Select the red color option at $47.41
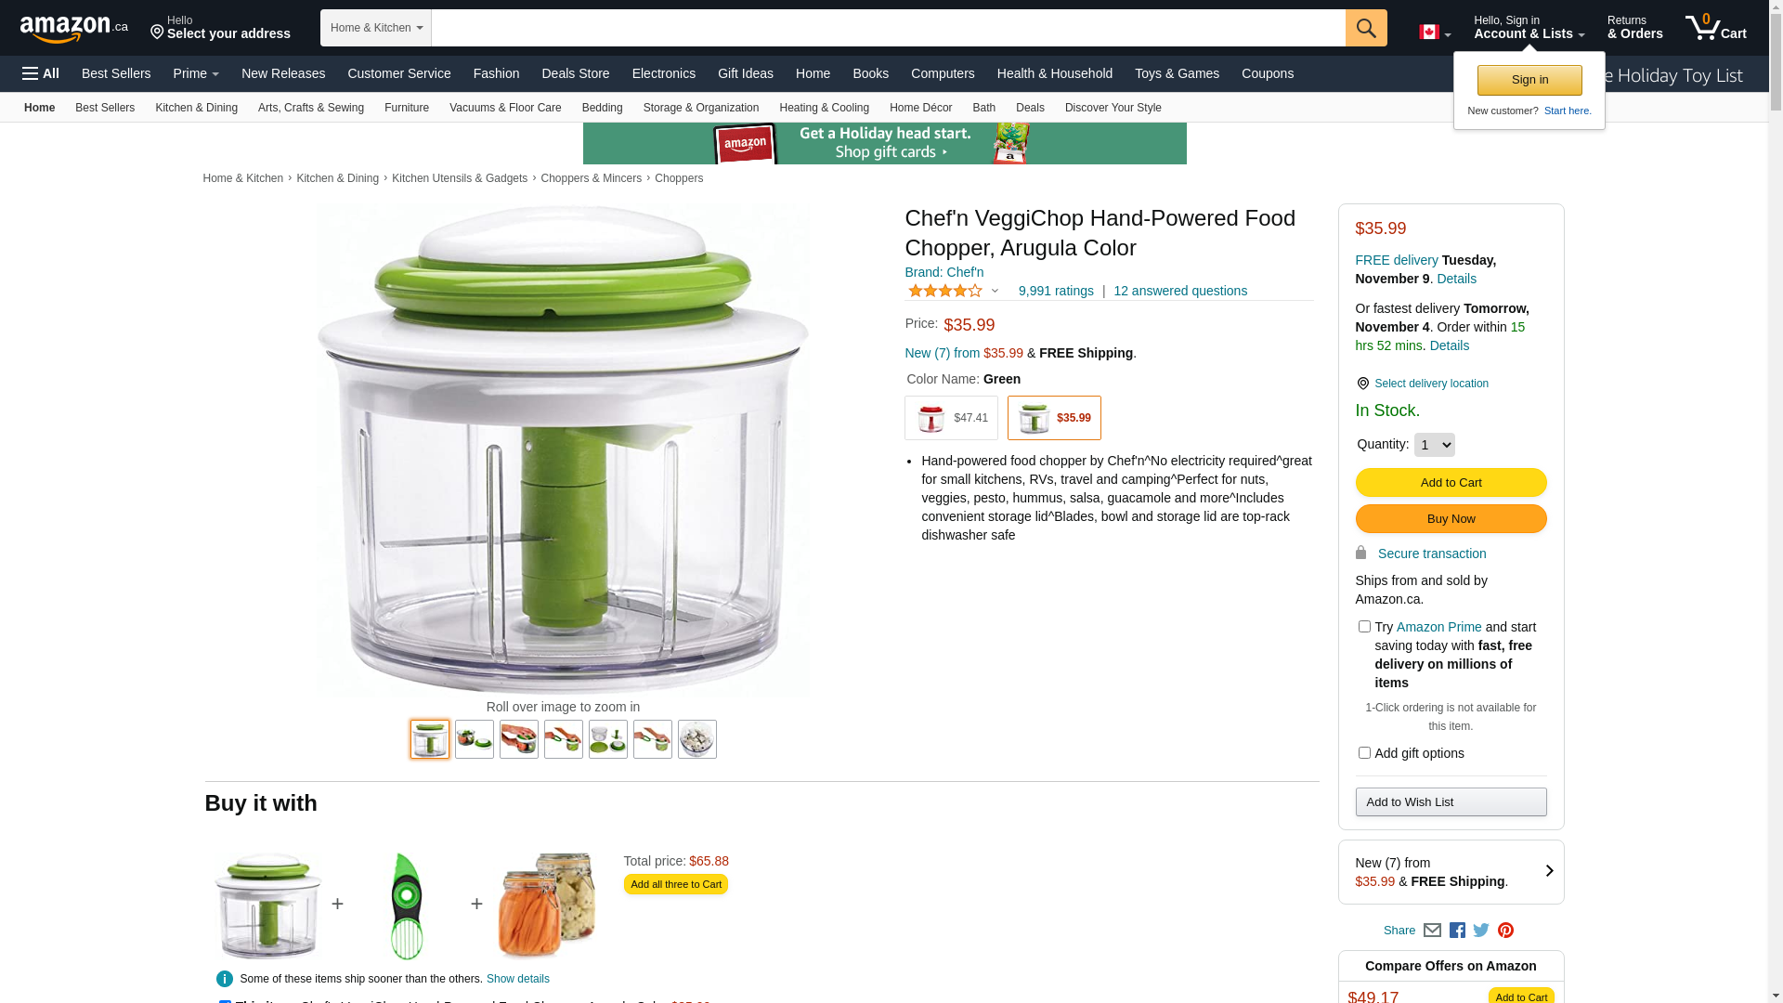The width and height of the screenshot is (1783, 1003). click(951, 418)
